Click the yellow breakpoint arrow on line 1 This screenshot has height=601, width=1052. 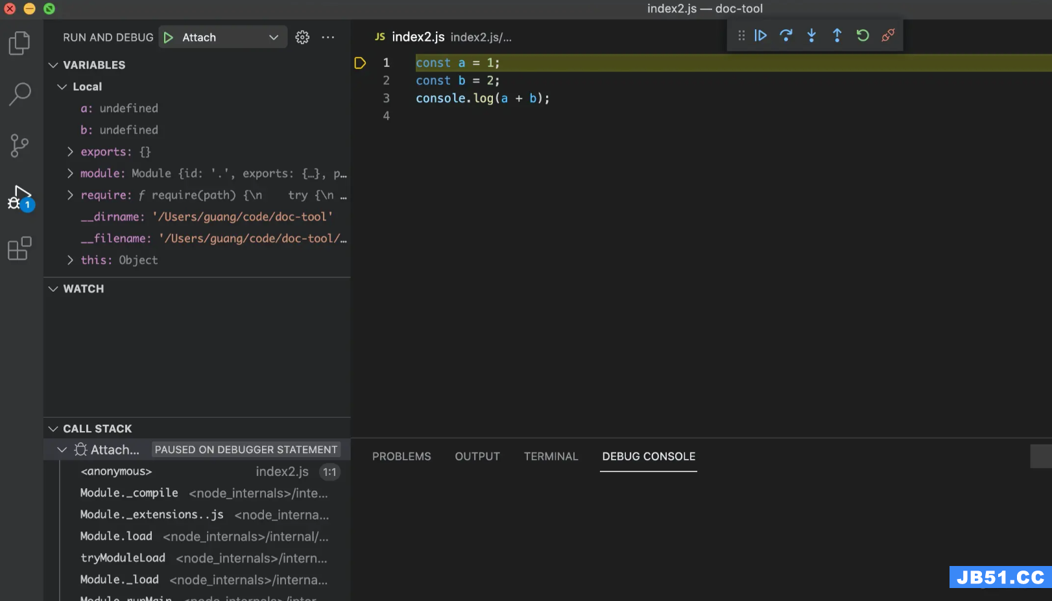pyautogui.click(x=360, y=63)
